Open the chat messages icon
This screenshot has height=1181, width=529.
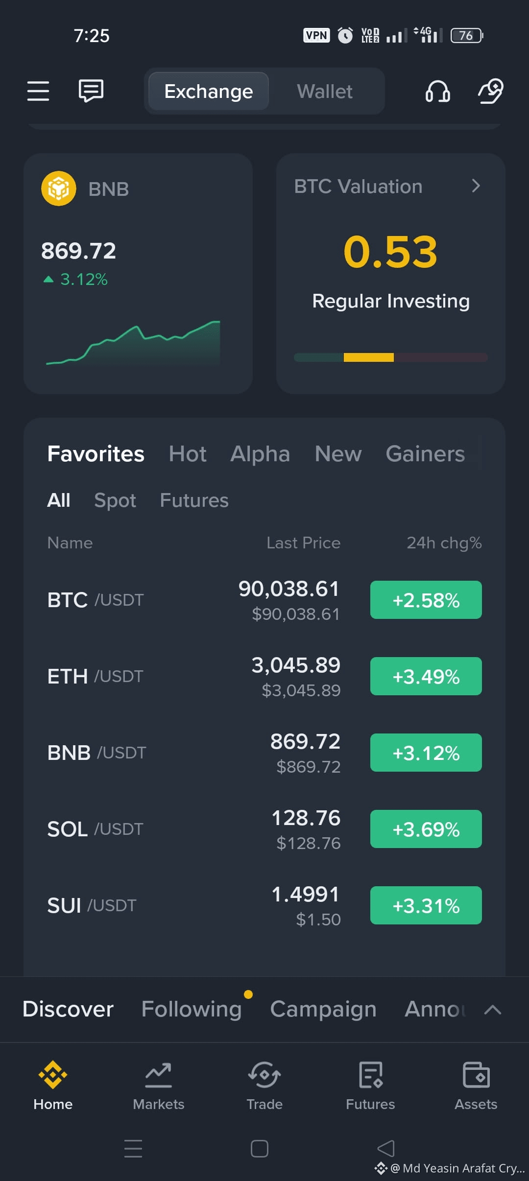(91, 91)
